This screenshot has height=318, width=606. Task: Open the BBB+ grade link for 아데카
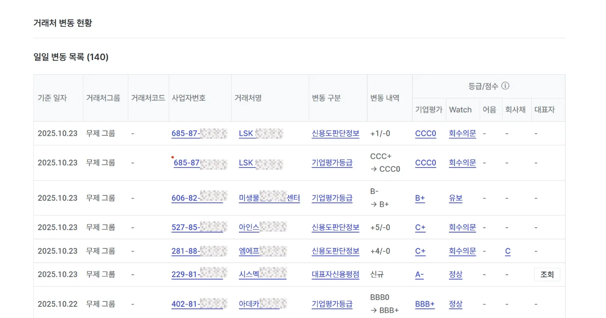point(424,304)
